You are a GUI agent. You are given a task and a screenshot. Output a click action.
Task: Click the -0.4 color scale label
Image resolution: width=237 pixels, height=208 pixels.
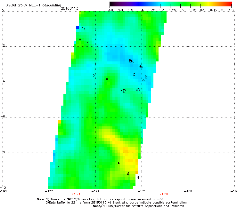(140, 10)
